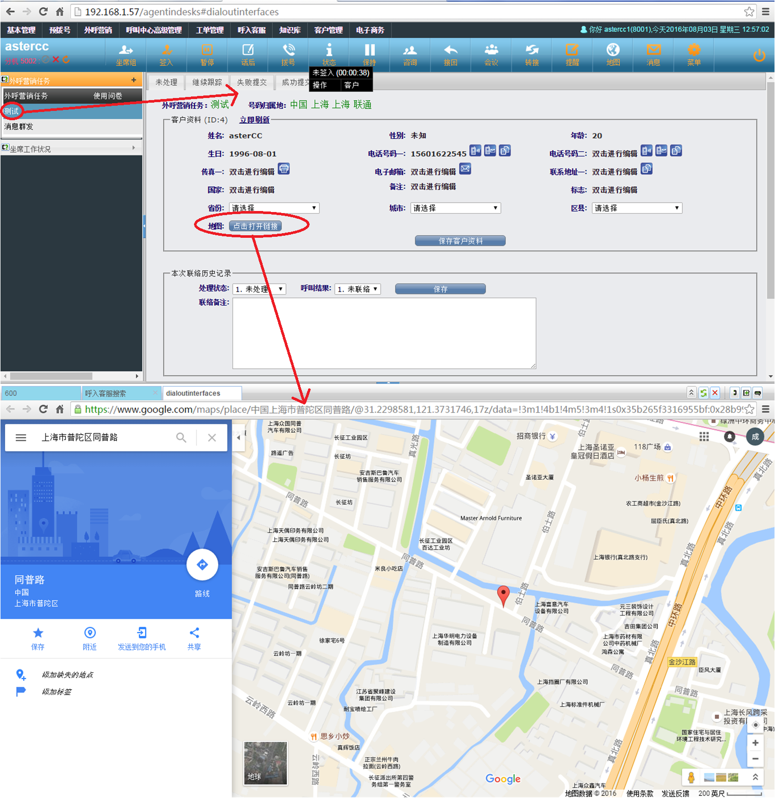Screen dimensions: 775x798
Task: Click the 转接 transfer toolbar icon
Action: (532, 54)
